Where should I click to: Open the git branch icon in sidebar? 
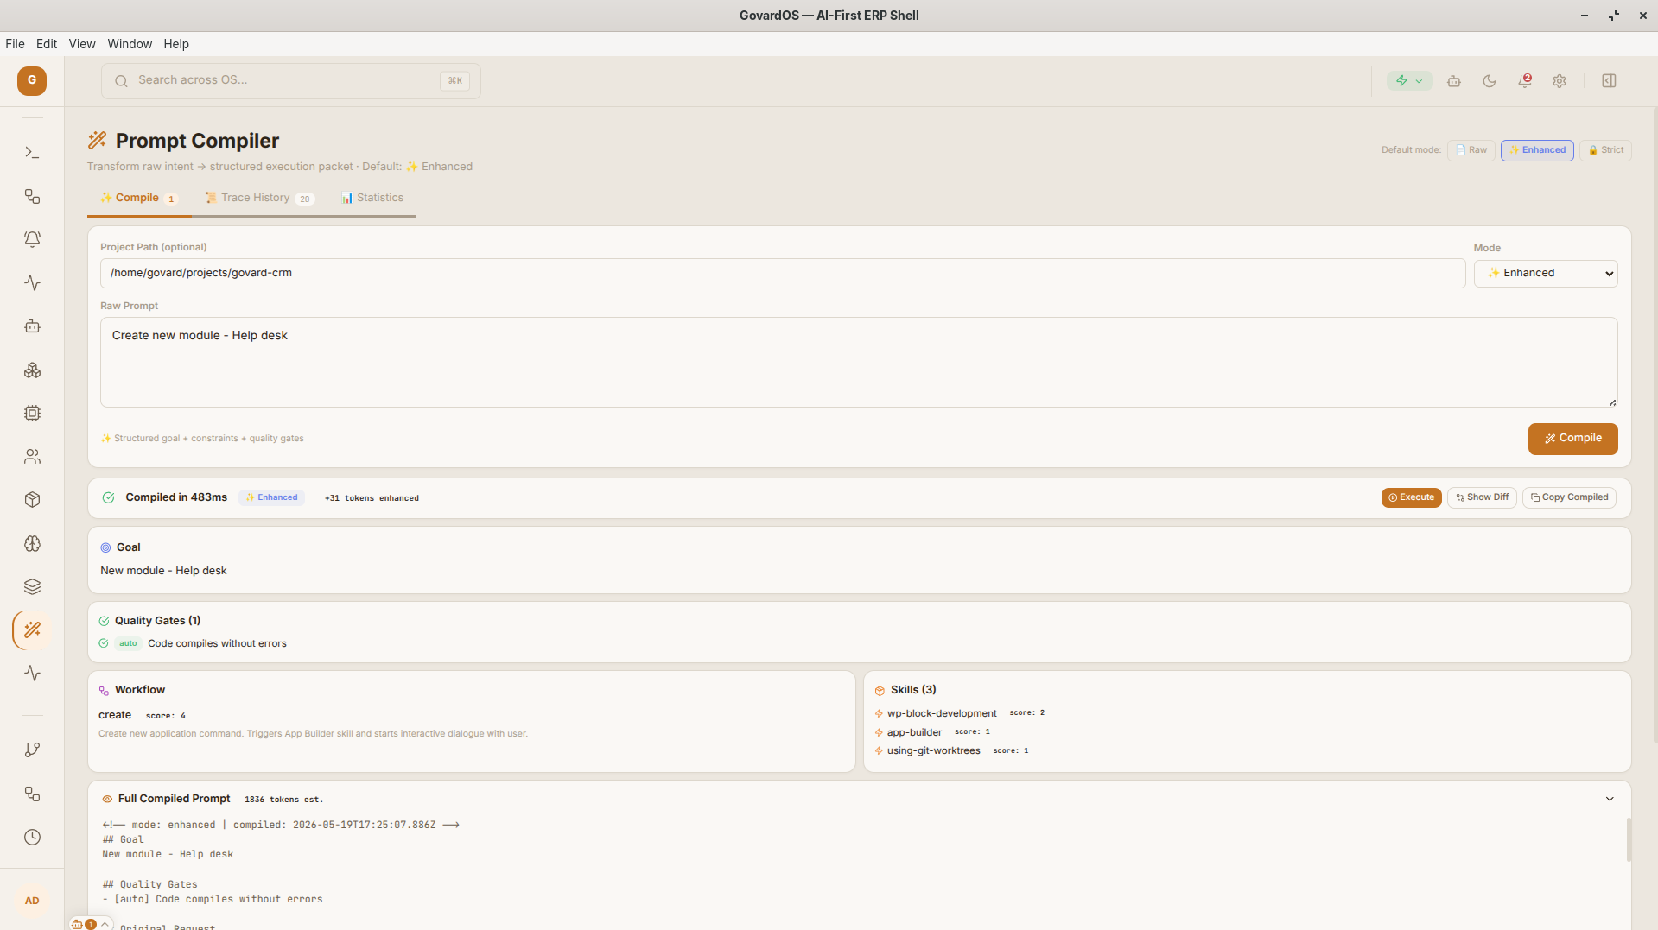[x=32, y=750]
